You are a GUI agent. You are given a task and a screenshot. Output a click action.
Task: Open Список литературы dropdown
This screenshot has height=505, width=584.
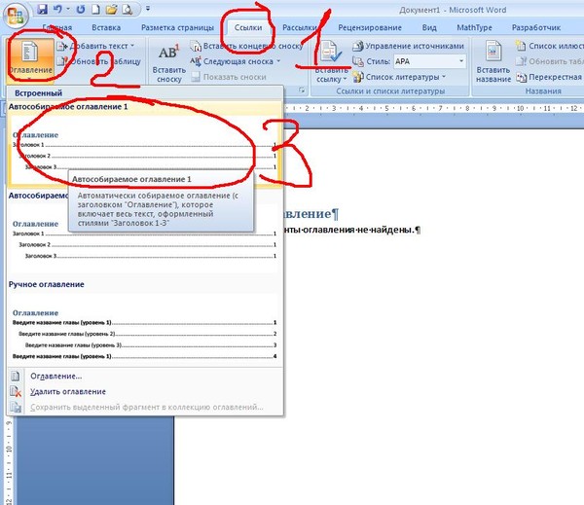tap(399, 77)
